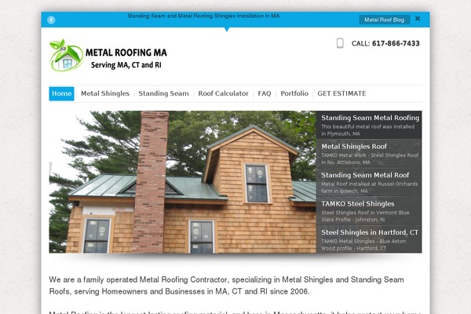Open the FAQ menu item
This screenshot has width=471, height=314.
click(x=265, y=93)
